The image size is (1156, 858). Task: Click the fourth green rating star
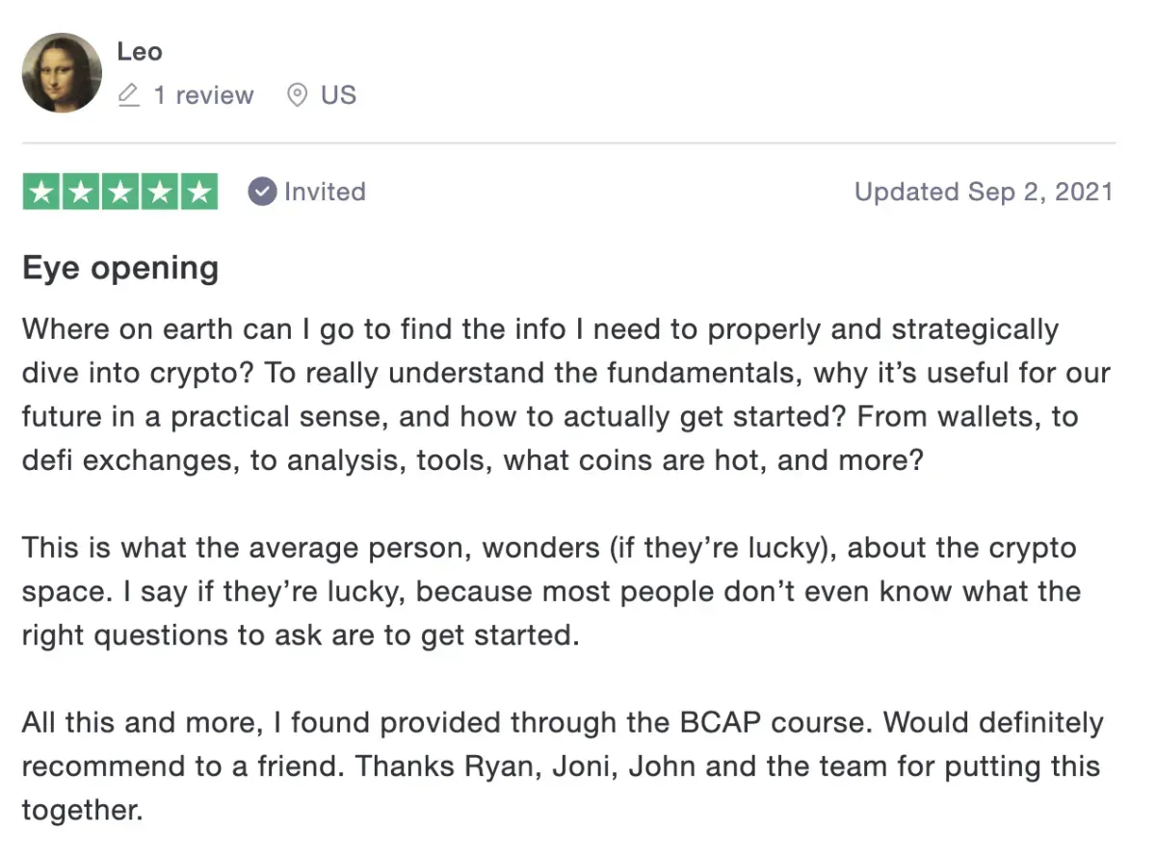160,192
